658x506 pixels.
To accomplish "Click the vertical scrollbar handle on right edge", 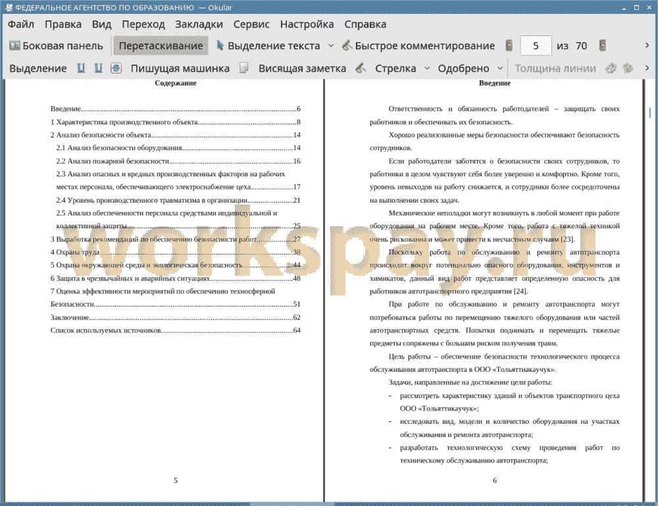I will (650, 113).
